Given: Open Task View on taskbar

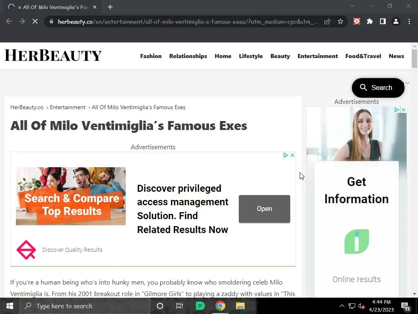Looking at the screenshot, I should pyautogui.click(x=180, y=306).
